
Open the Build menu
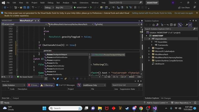(42, 2)
